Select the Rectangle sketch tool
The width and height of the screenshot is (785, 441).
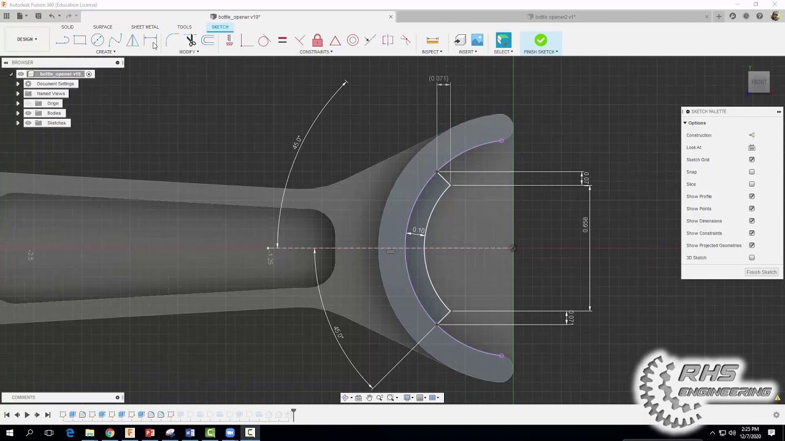80,40
